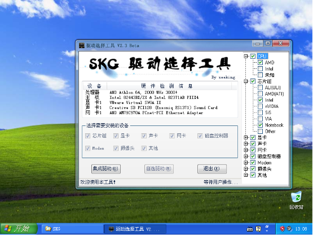Click the 设备 column header
This screenshot has height=235, width=313.
click(x=95, y=86)
